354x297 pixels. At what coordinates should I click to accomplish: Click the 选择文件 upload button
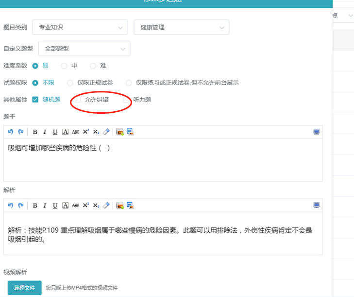(x=24, y=288)
